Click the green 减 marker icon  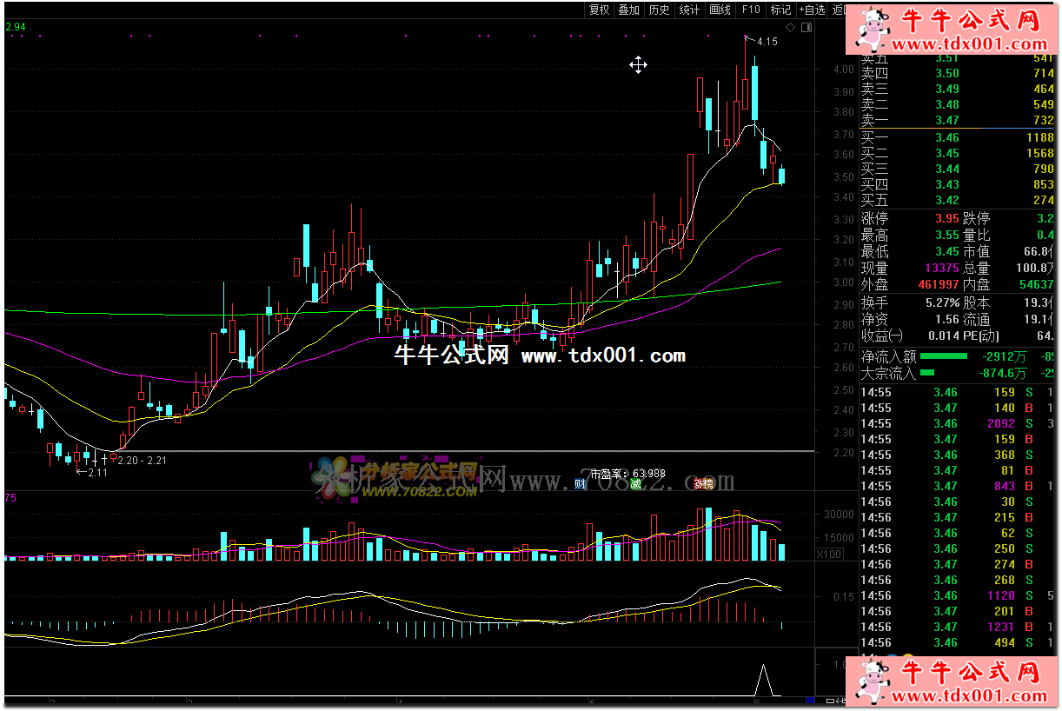(x=636, y=483)
